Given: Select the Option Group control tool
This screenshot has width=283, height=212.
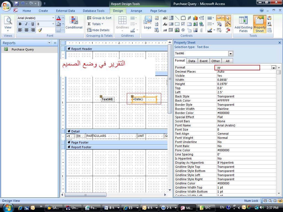Looking at the screenshot, I should point(183,18).
